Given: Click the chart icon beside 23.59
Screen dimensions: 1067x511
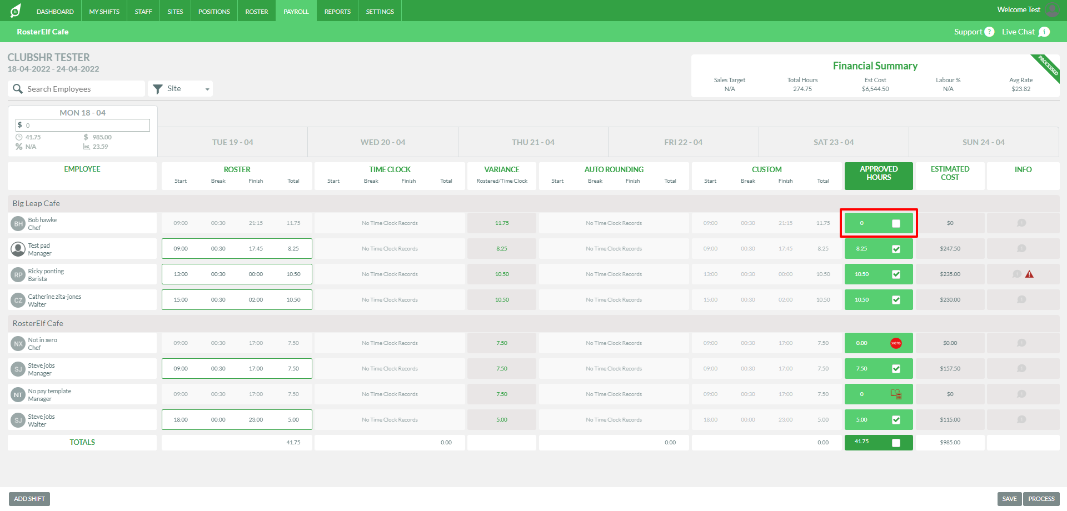Looking at the screenshot, I should (86, 147).
